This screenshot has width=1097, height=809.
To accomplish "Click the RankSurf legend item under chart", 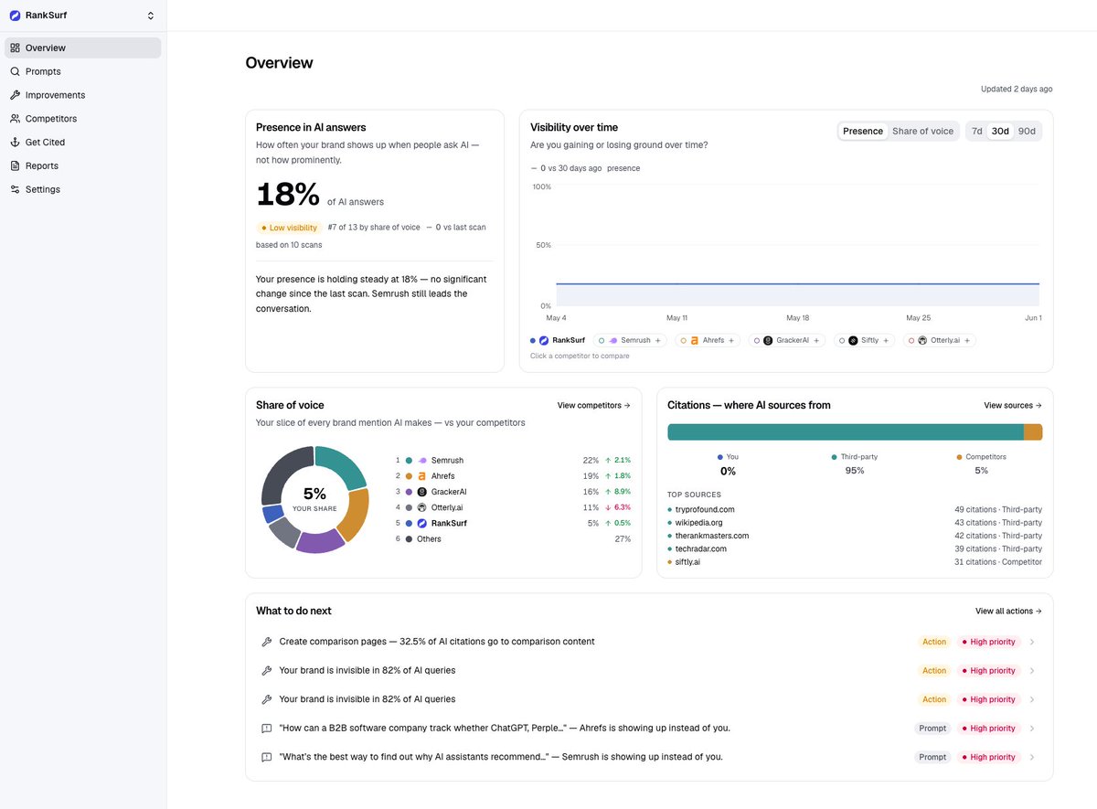I will (558, 340).
